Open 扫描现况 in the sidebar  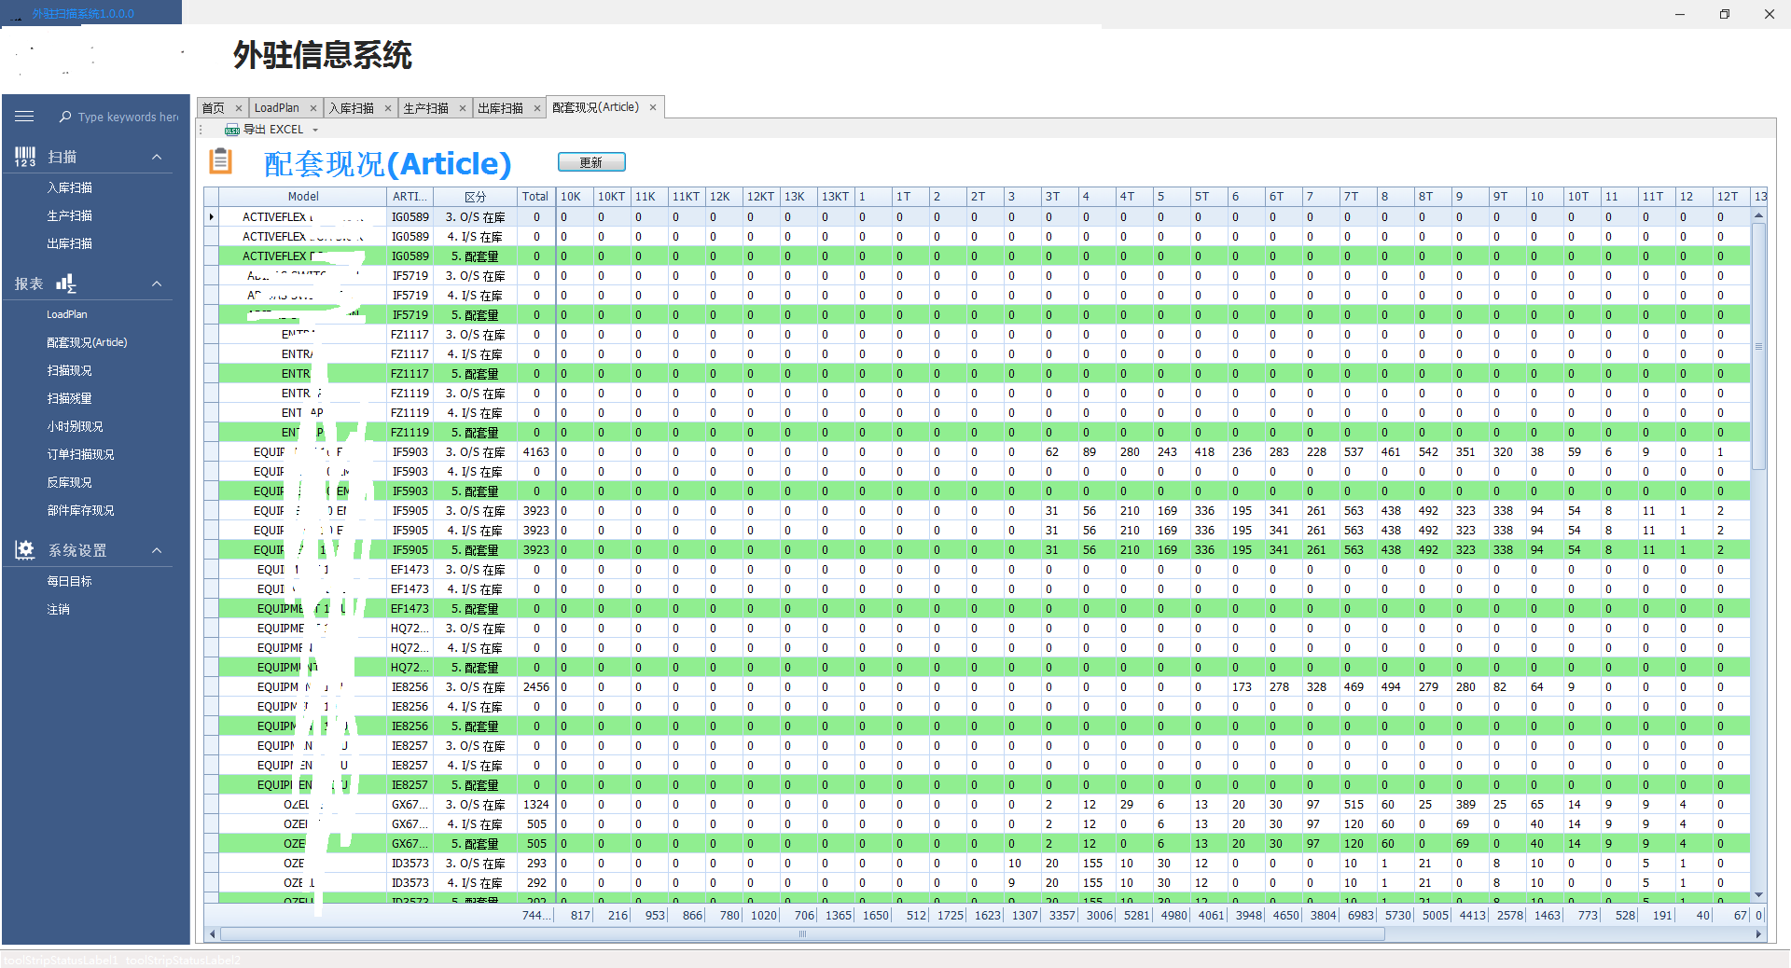70,370
